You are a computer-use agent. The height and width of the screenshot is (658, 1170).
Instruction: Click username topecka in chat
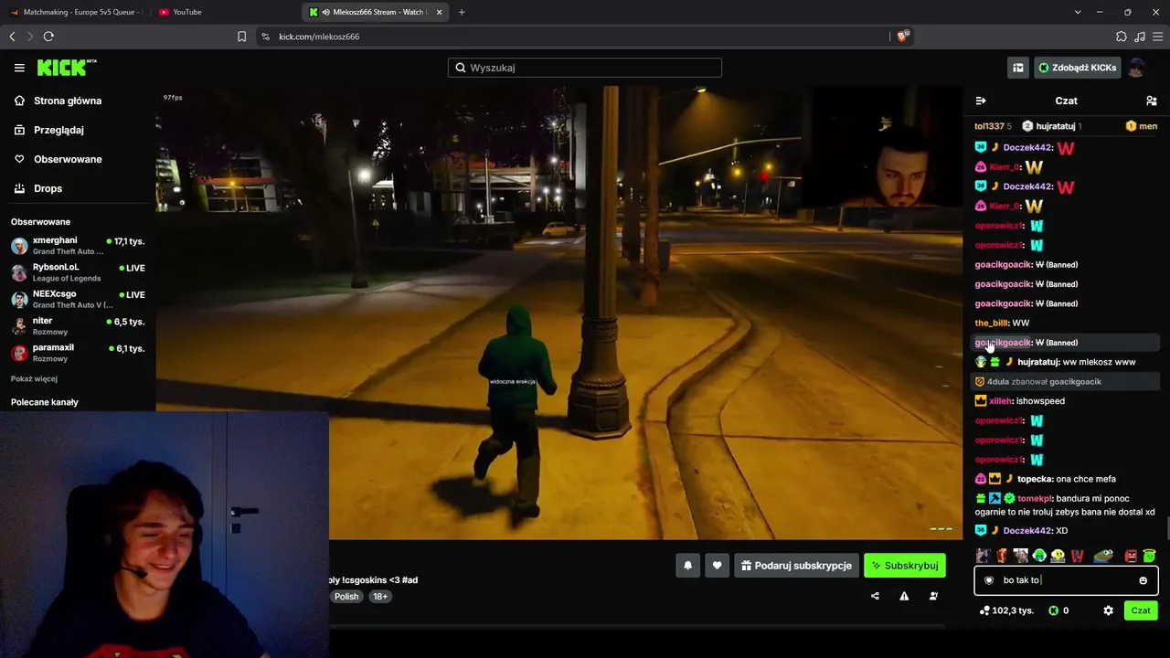tap(1034, 479)
